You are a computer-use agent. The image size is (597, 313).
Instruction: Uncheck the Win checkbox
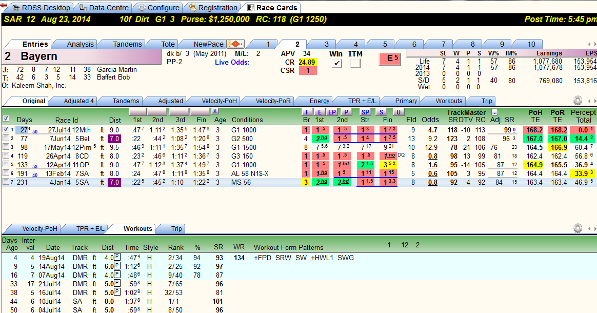point(336,63)
